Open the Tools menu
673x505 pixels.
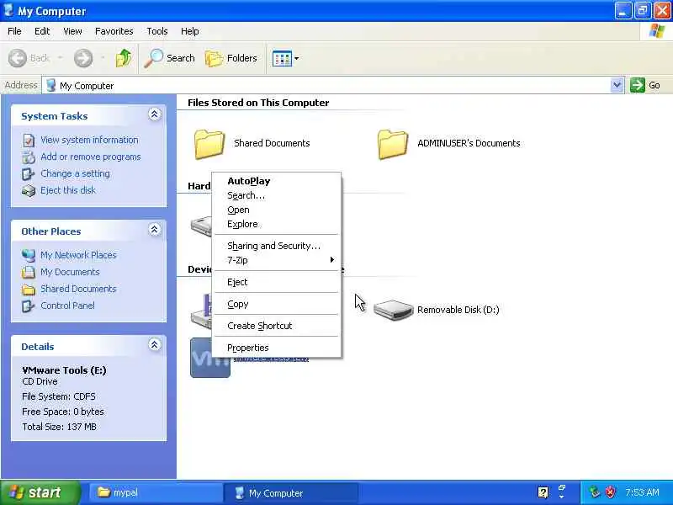coord(157,31)
